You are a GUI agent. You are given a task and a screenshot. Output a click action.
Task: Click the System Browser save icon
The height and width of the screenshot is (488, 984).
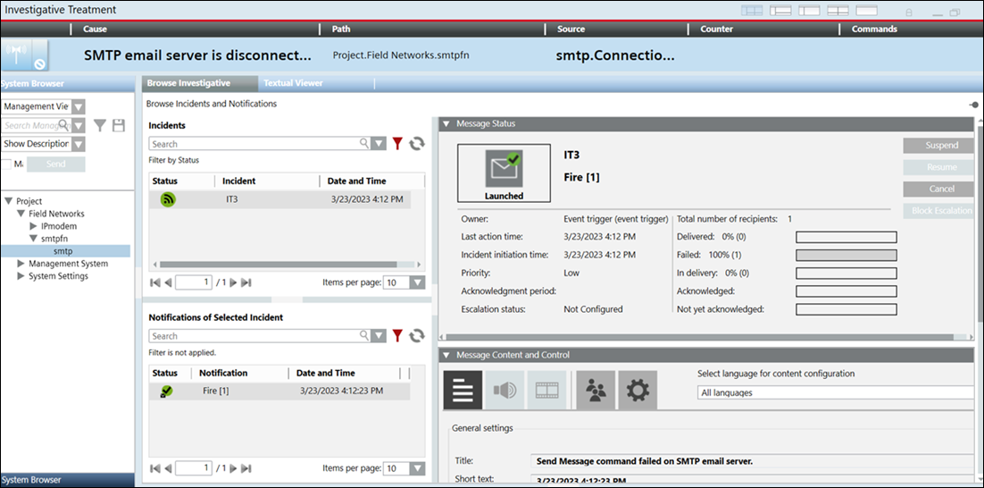click(x=118, y=126)
